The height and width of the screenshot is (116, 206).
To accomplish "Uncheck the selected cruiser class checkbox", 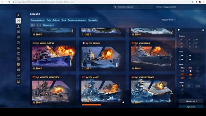I will [x=180, y=59].
